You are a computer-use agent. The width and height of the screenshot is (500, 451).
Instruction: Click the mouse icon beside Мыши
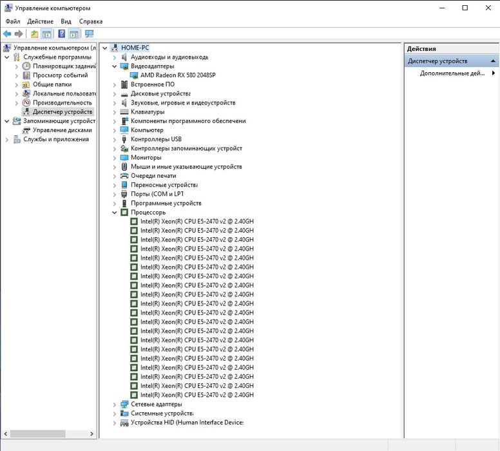tap(124, 166)
